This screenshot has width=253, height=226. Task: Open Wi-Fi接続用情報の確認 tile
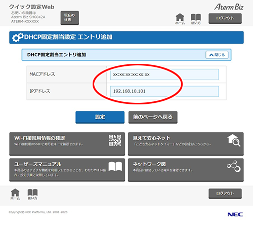(x=67, y=144)
